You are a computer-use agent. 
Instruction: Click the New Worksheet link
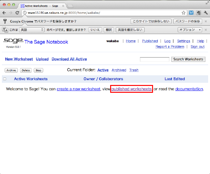pyautogui.click(x=19, y=59)
